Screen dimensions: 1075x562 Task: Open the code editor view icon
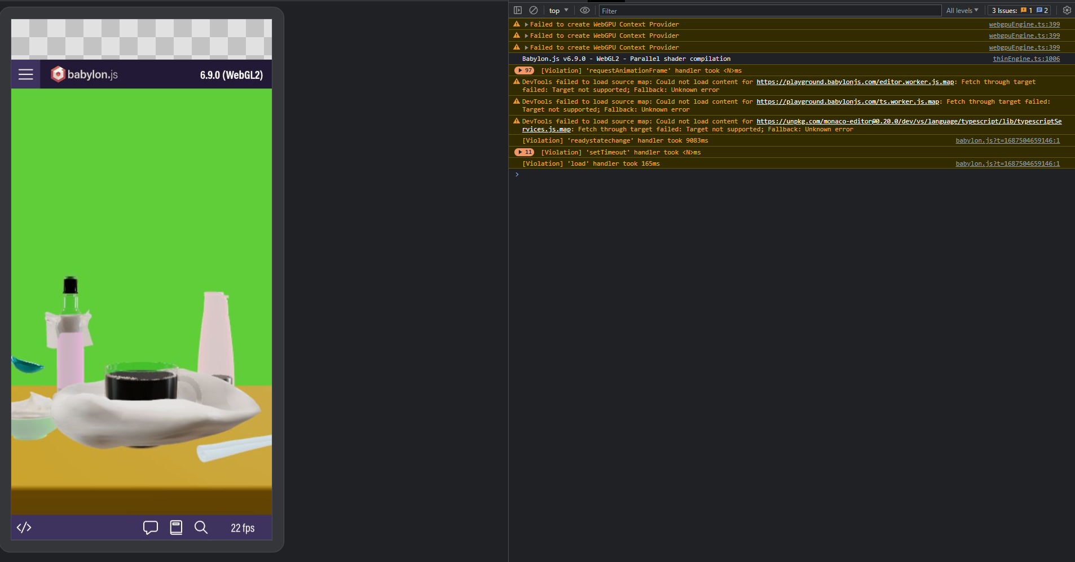click(x=24, y=528)
